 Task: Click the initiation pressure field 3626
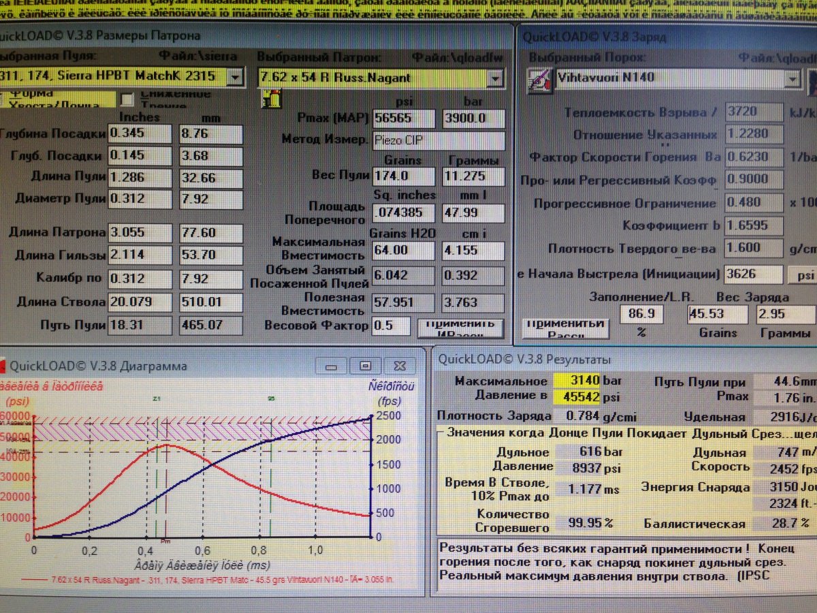[754, 274]
